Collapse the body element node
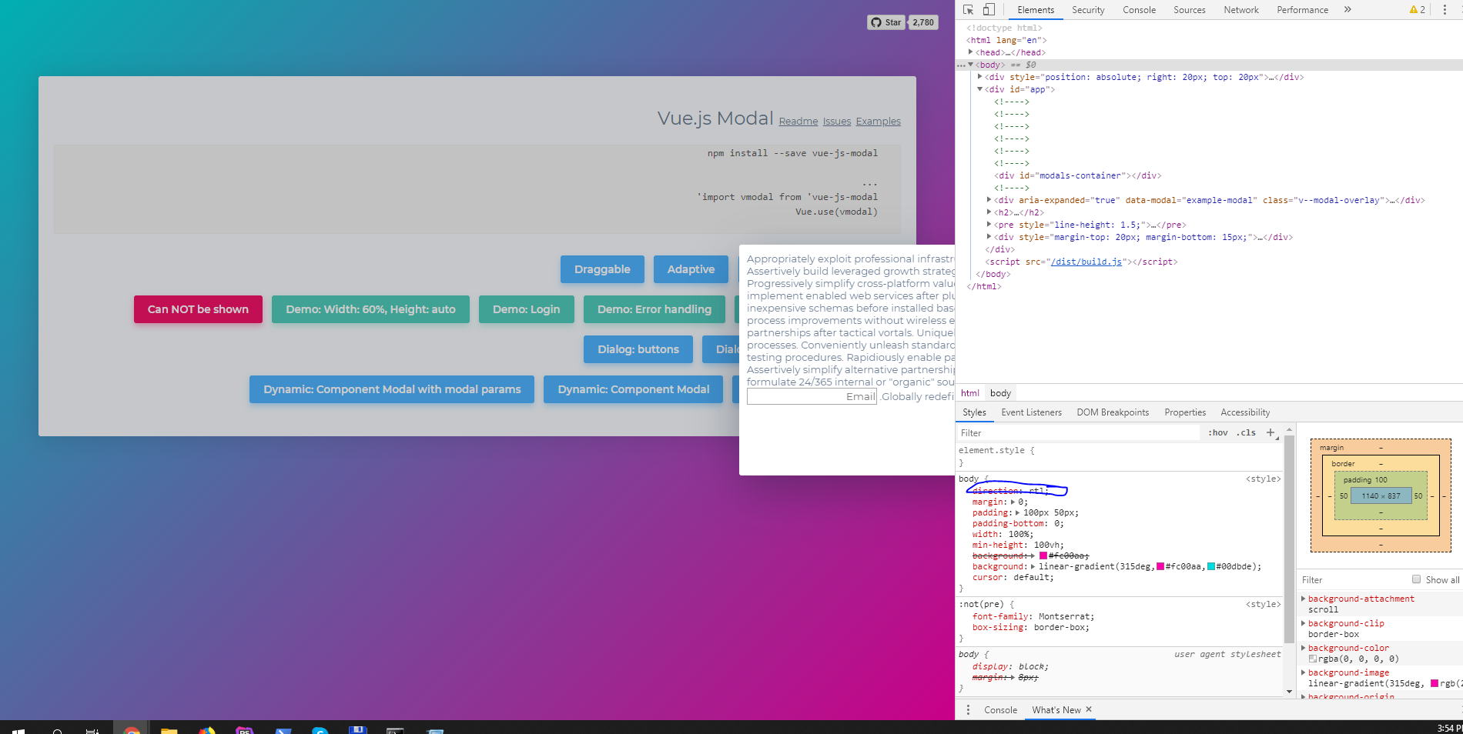The height and width of the screenshot is (734, 1463). [x=970, y=65]
